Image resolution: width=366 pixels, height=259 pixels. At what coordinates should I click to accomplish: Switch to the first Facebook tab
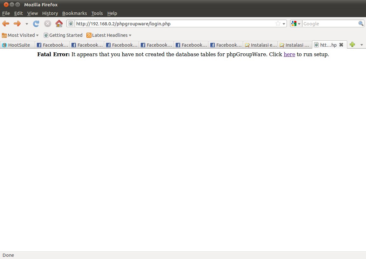click(x=52, y=45)
